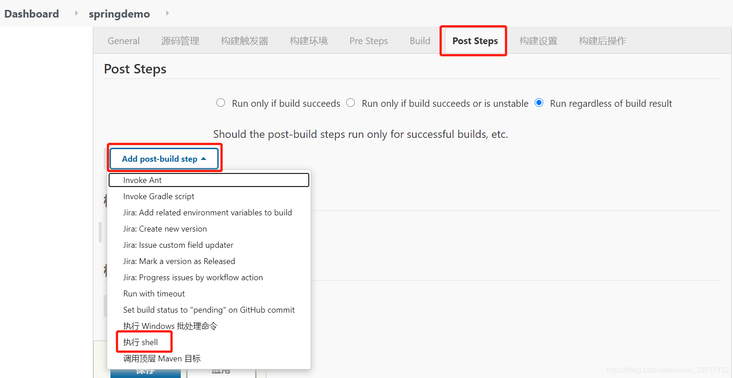
Task: Switch to the 构建环境 tab
Action: [x=309, y=41]
